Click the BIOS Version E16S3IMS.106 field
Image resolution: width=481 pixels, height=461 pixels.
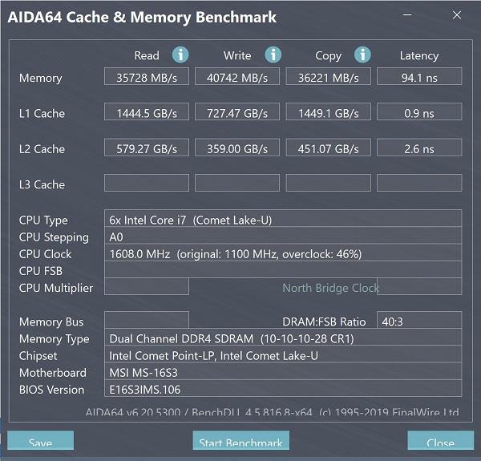click(x=283, y=389)
